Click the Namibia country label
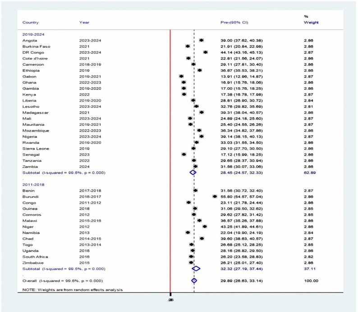Viewport: 358px width, 312px height. click(x=31, y=233)
